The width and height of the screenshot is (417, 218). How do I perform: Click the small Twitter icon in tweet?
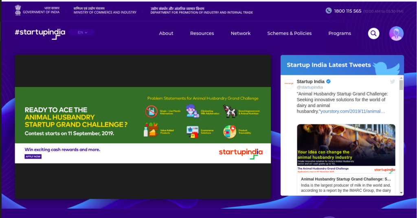393,81
